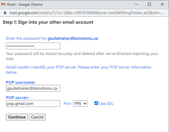
Task: Click the padlock security icon
Action: click(4, 13)
